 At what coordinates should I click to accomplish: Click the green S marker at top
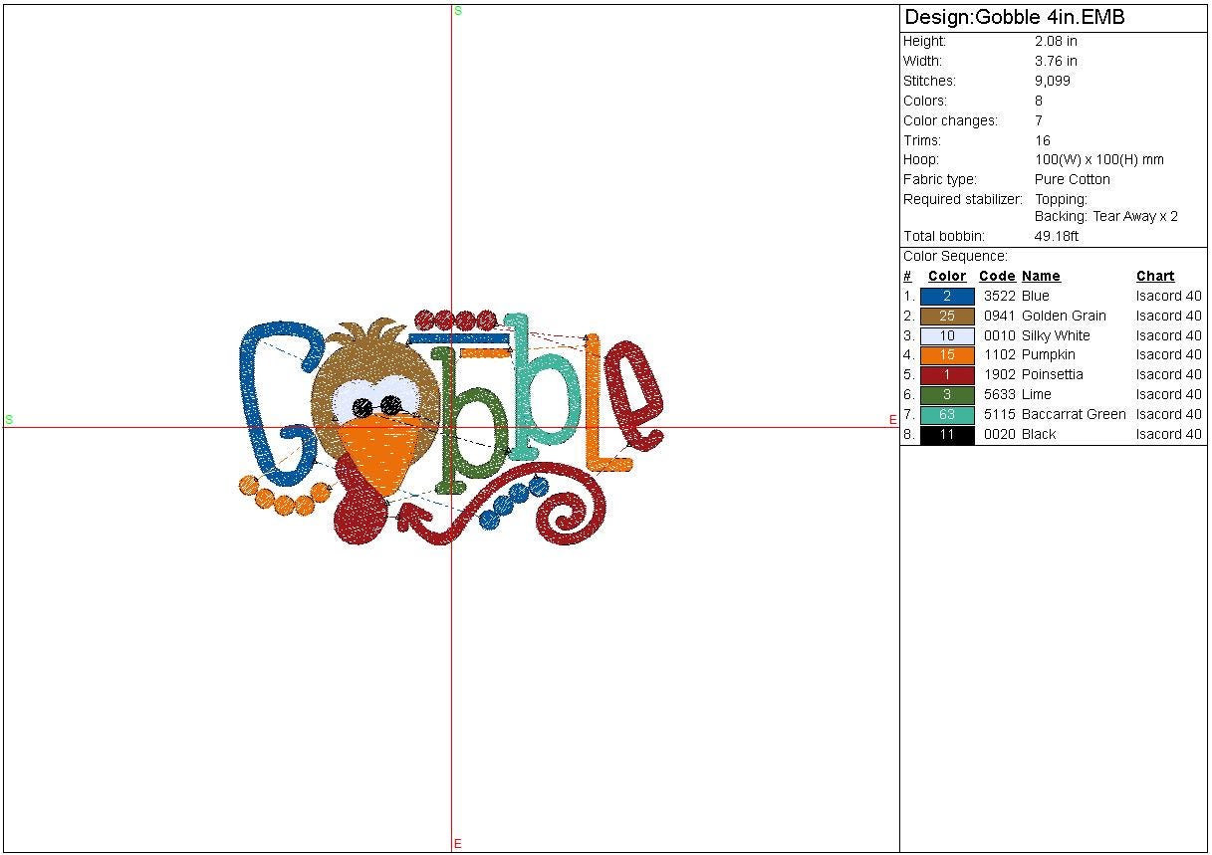tap(458, 11)
